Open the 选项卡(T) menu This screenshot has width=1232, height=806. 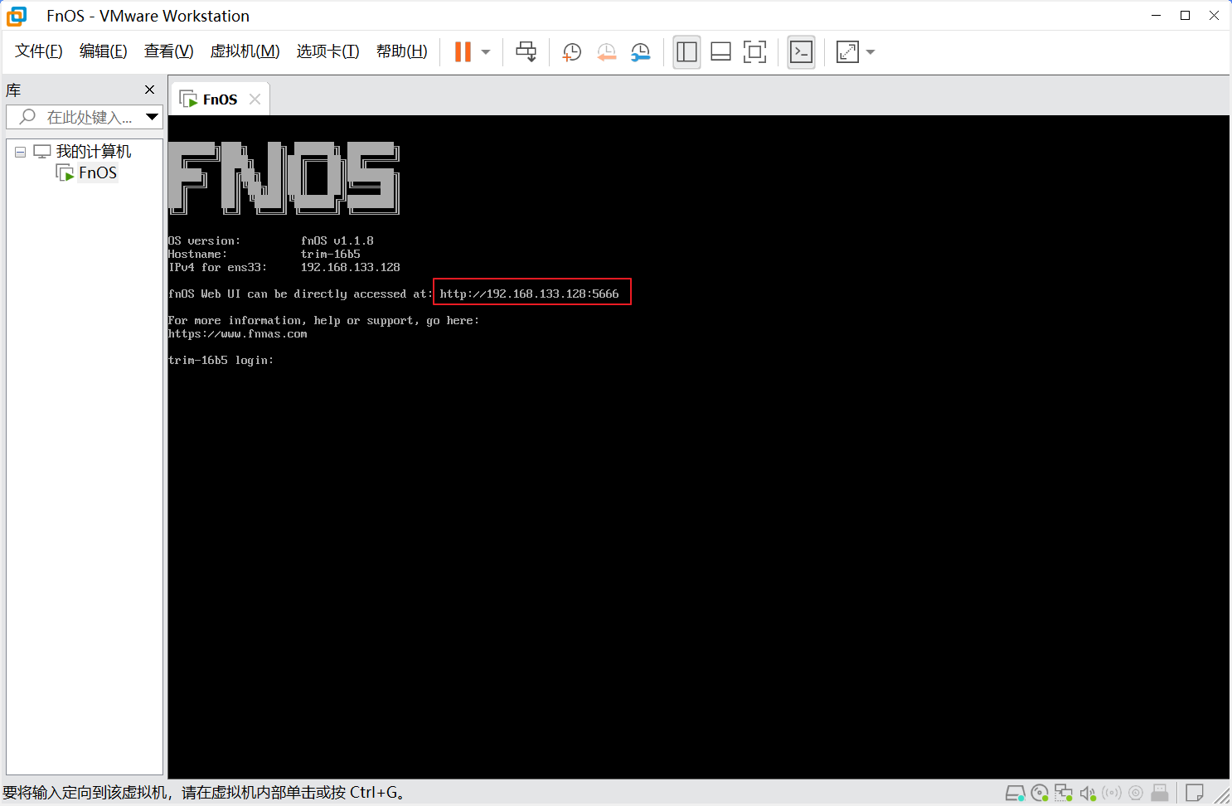tap(328, 51)
